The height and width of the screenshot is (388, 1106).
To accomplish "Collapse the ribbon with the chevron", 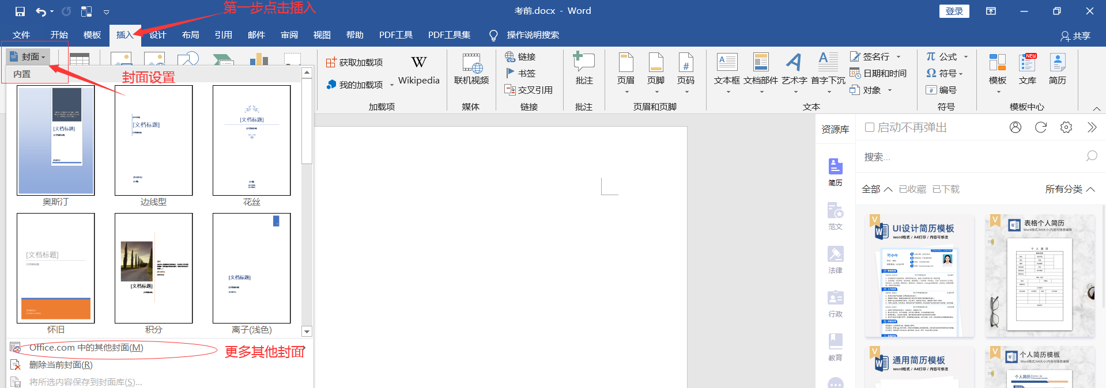I will pyautogui.click(x=1097, y=108).
